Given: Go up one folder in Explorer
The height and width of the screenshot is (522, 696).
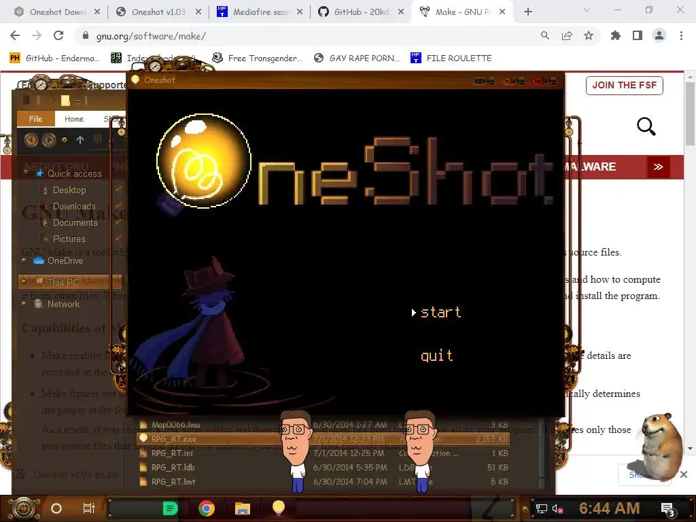Looking at the screenshot, I should click(80, 140).
